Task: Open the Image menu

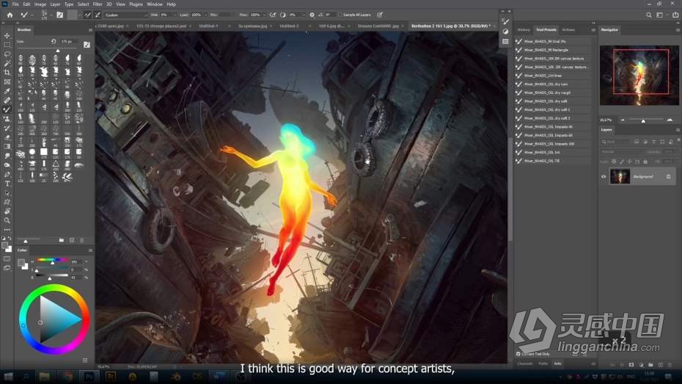Action: [40, 4]
